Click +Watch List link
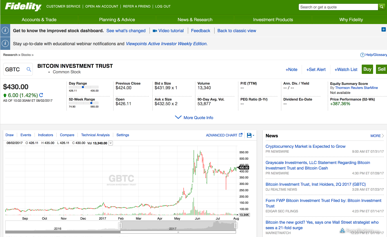387x237 pixels. coord(346,70)
